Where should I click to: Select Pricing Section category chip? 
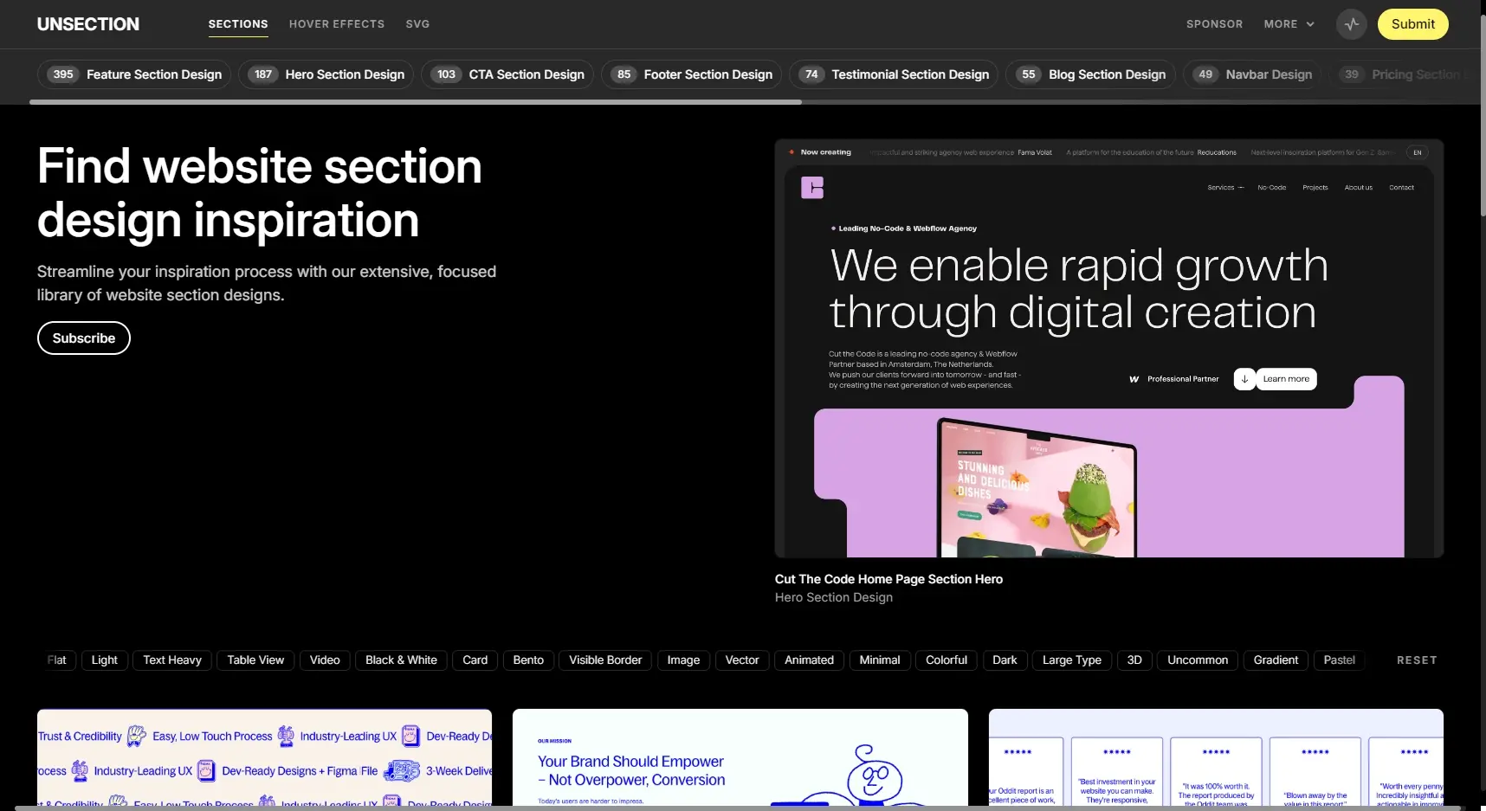pyautogui.click(x=1403, y=74)
